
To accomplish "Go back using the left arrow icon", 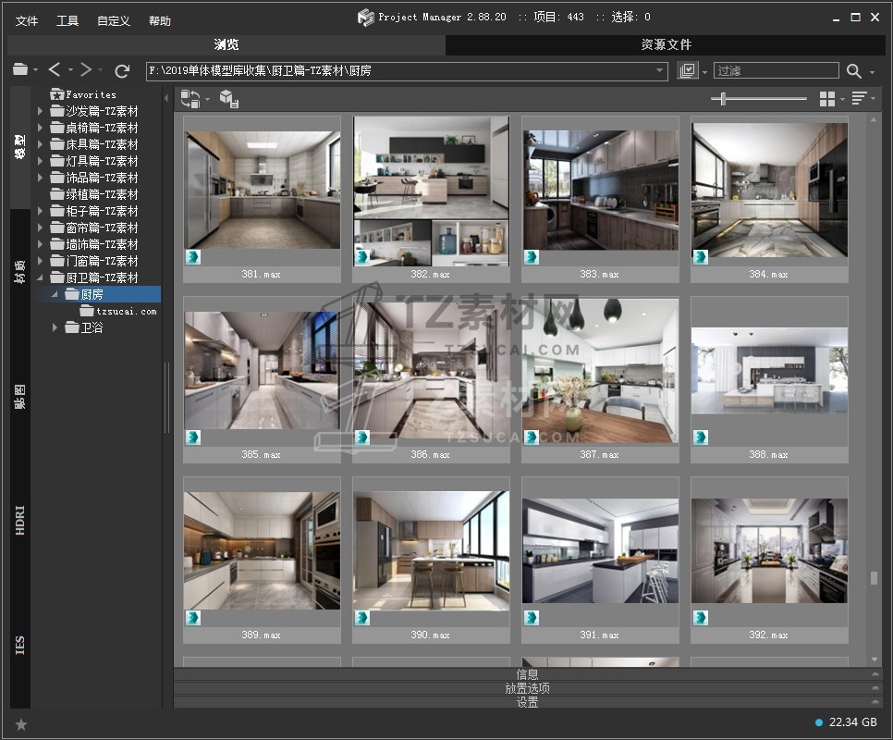I will (55, 70).
